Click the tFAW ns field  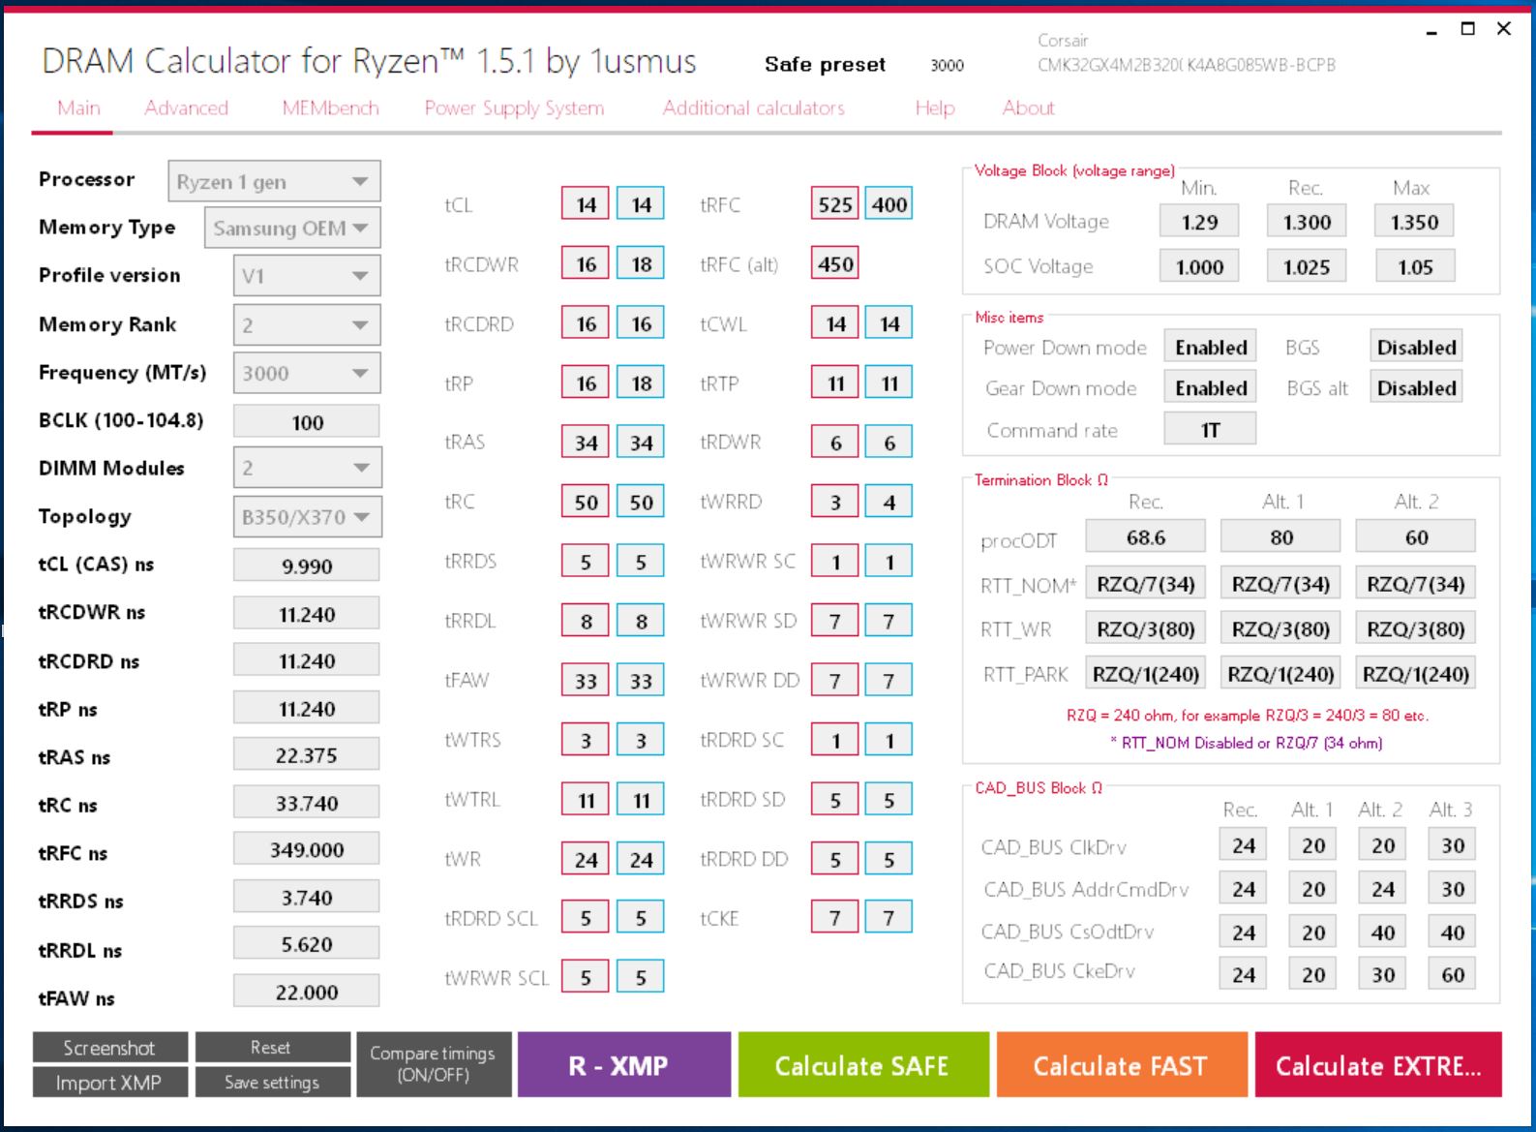point(307,992)
